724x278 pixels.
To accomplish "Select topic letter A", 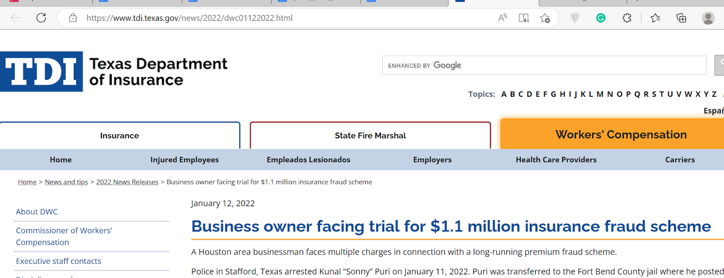I will pyautogui.click(x=504, y=94).
